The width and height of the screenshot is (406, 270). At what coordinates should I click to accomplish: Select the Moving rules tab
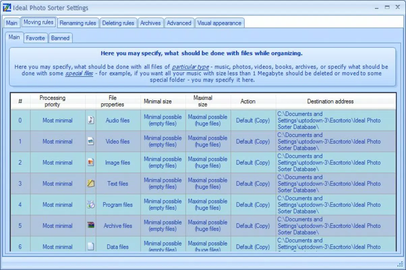pyautogui.click(x=38, y=22)
